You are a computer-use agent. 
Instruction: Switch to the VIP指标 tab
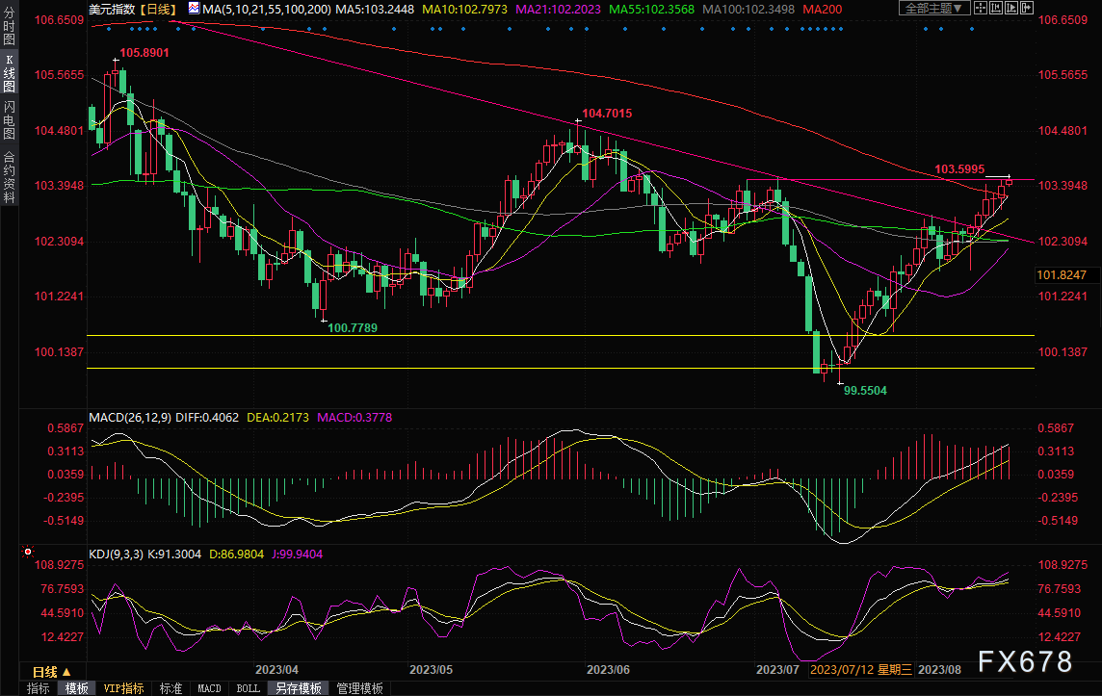pyautogui.click(x=123, y=688)
